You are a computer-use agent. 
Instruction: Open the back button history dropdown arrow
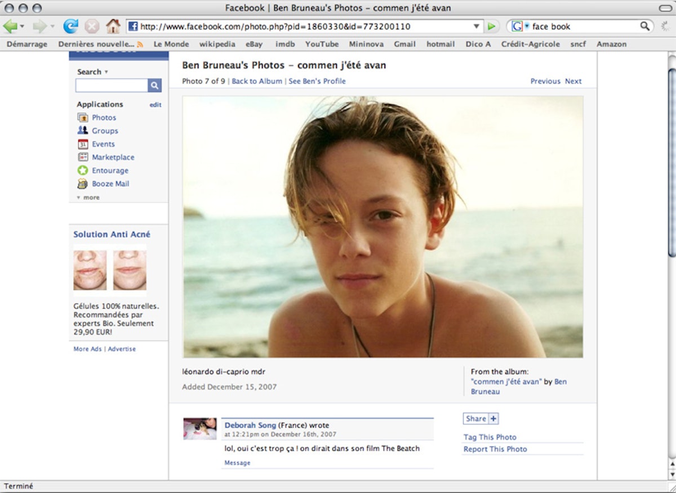[23, 26]
